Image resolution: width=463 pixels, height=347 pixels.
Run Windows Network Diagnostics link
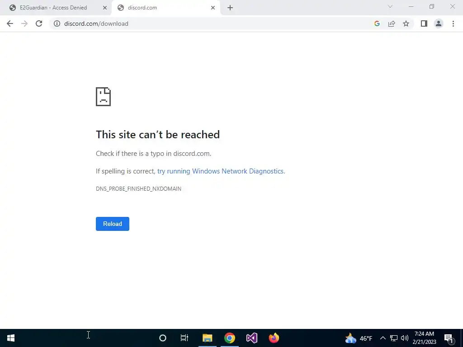[x=221, y=171]
